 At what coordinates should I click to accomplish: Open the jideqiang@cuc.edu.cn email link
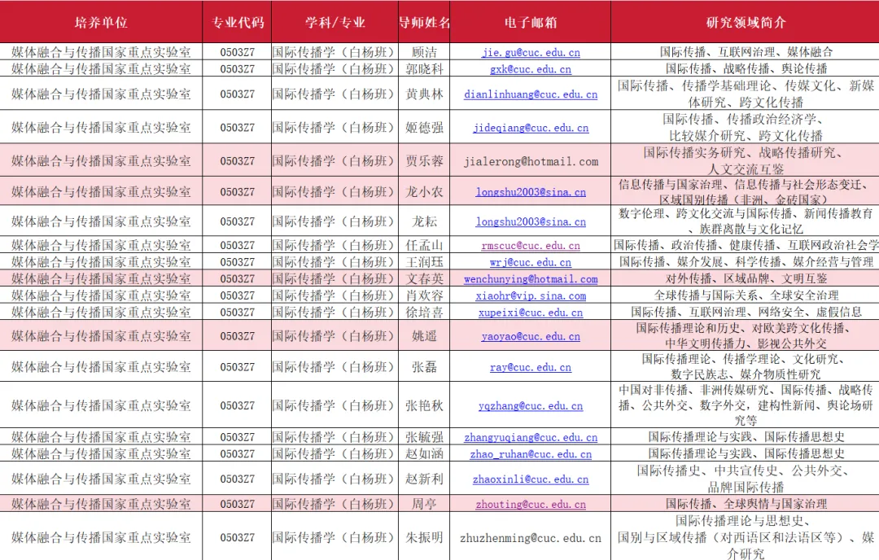tap(531, 128)
